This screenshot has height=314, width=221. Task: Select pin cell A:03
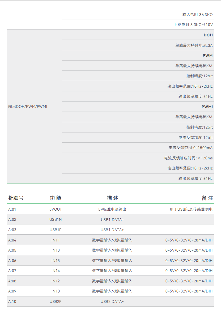[x=12, y=230]
